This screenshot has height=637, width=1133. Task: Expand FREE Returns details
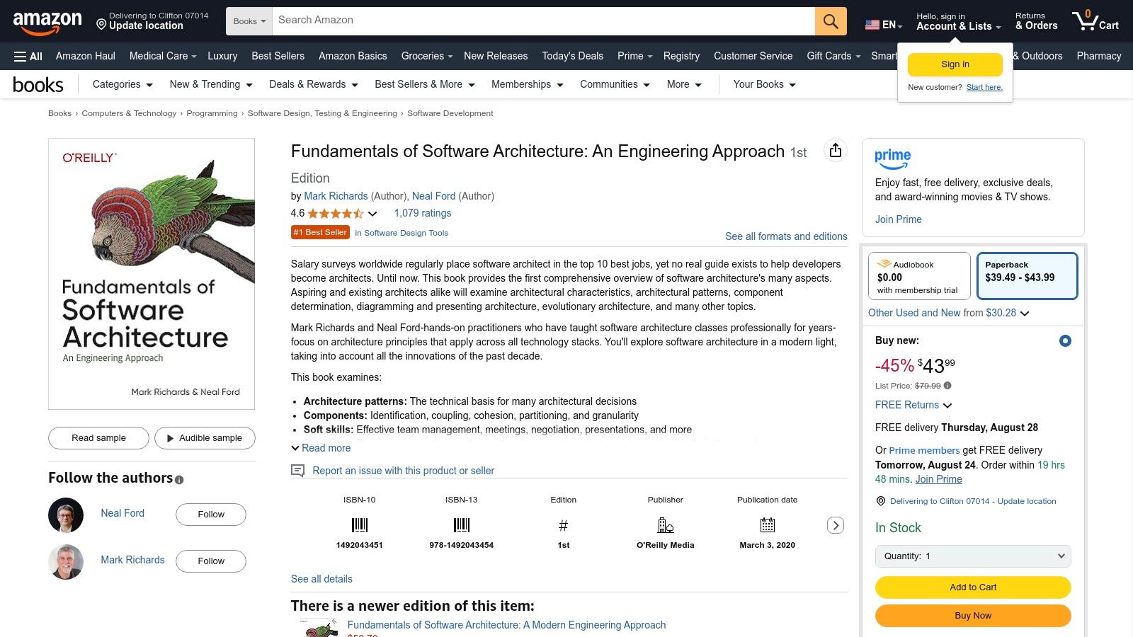[x=913, y=405]
